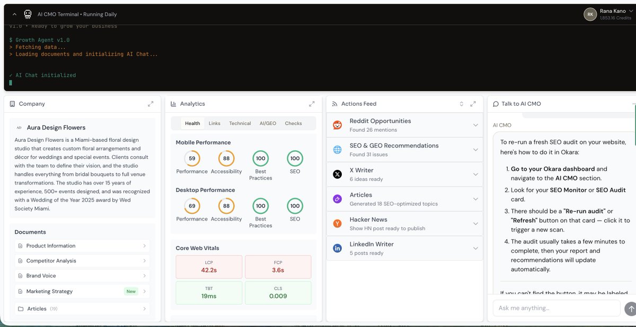
Task: Switch to the AI/GEO tab
Action: 268,123
